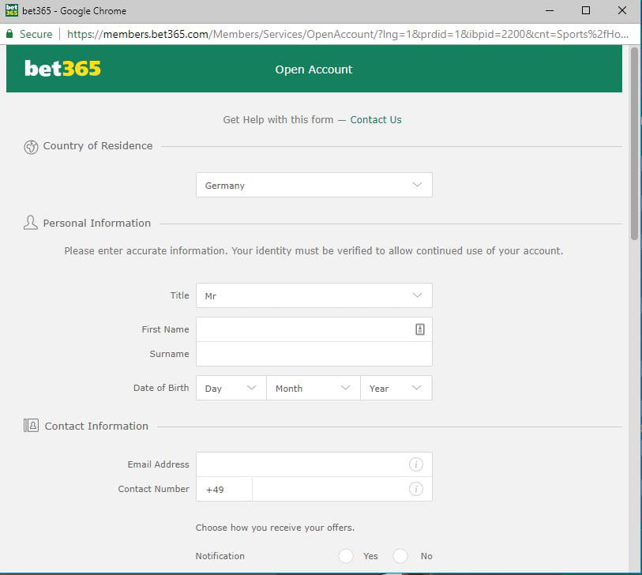642x575 pixels.
Task: Minimize the Chrome window
Action: [550, 10]
